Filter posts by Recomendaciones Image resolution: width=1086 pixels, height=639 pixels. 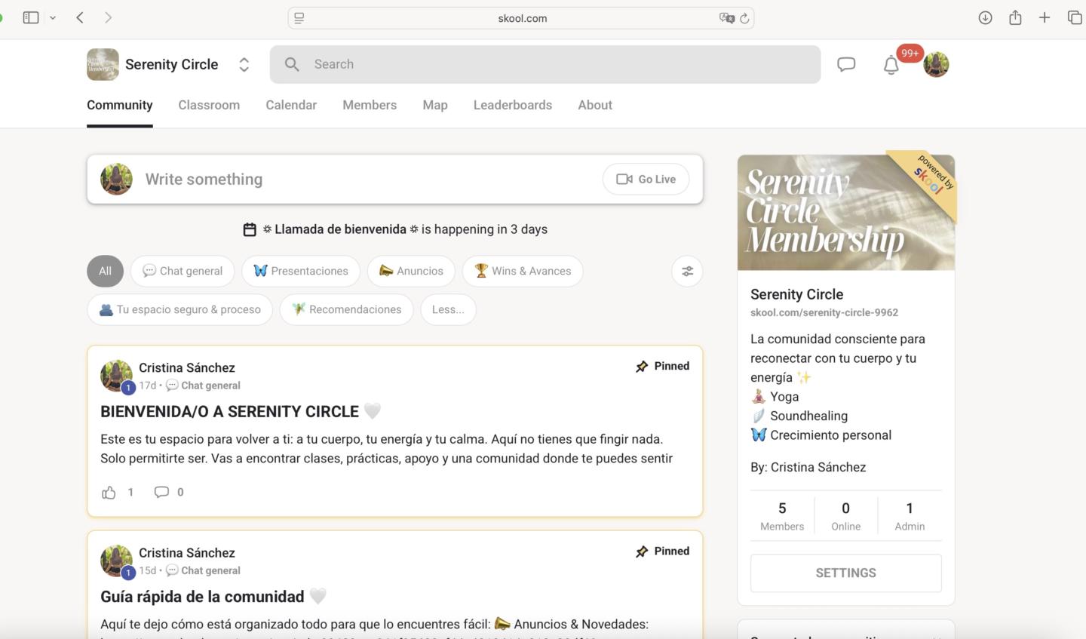coord(347,309)
